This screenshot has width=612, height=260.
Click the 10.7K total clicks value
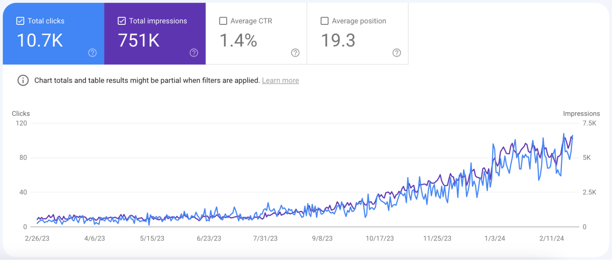point(40,40)
